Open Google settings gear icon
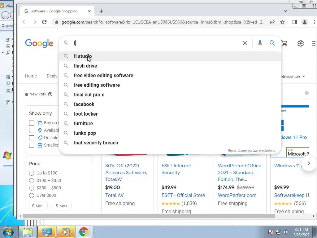This screenshot has height=238, width=317. tap(300, 43)
